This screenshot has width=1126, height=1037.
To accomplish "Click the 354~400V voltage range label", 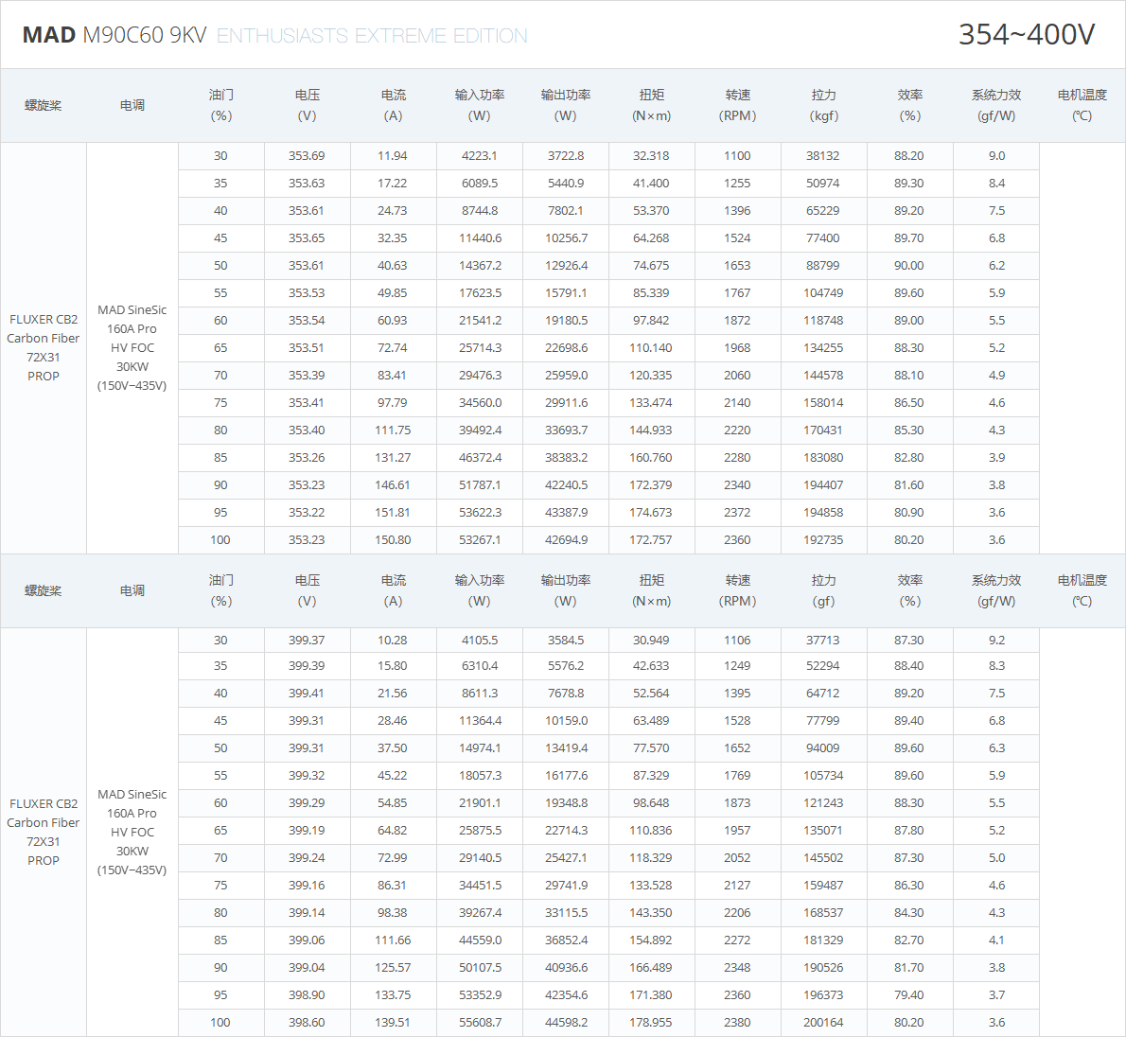I will pyautogui.click(x=1026, y=34).
